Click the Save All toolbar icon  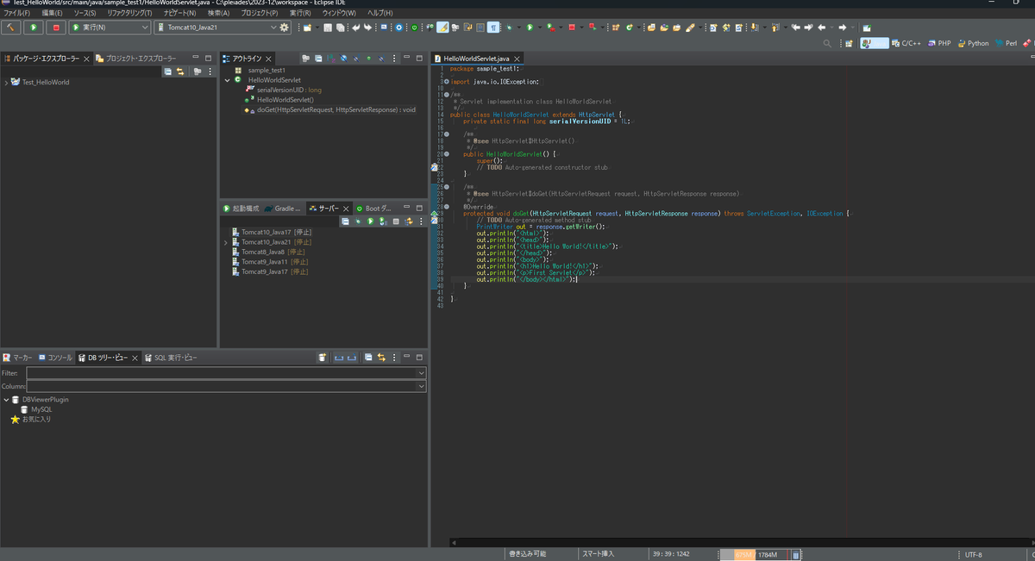(x=341, y=28)
